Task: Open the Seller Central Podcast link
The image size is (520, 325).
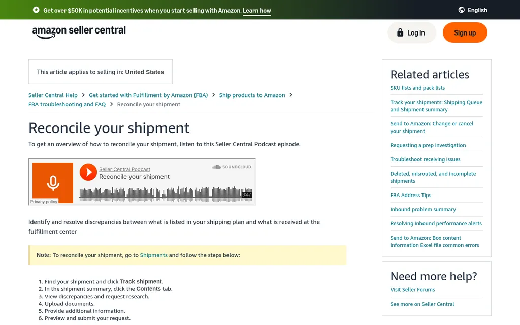Action: tap(124, 169)
